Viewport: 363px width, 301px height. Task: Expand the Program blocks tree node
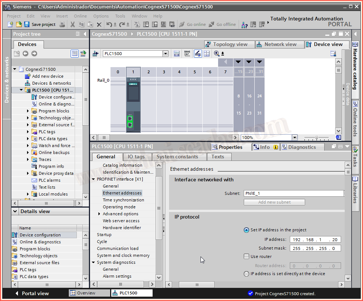[28, 111]
